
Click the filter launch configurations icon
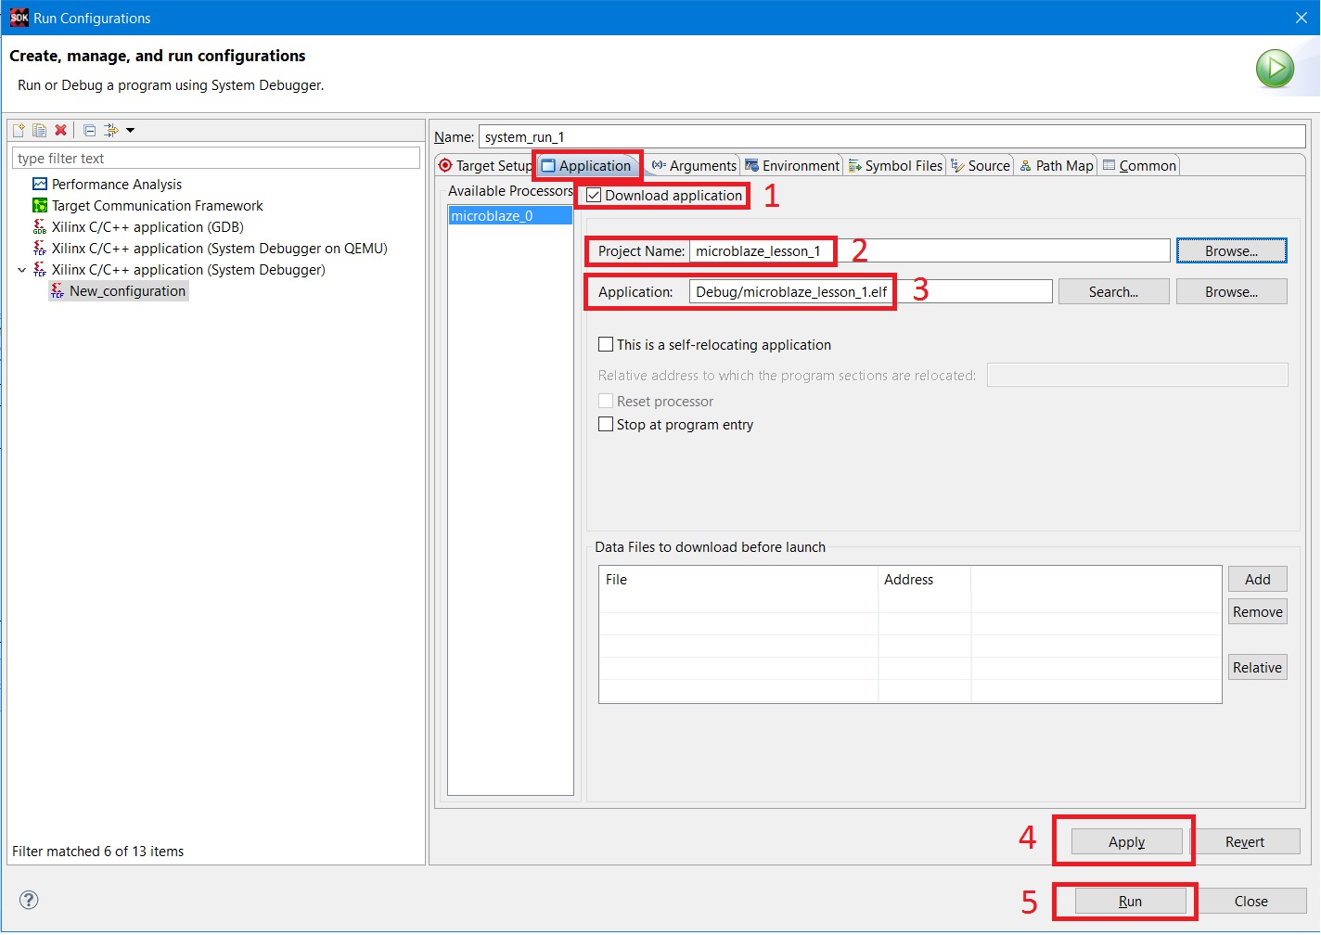[x=111, y=131]
